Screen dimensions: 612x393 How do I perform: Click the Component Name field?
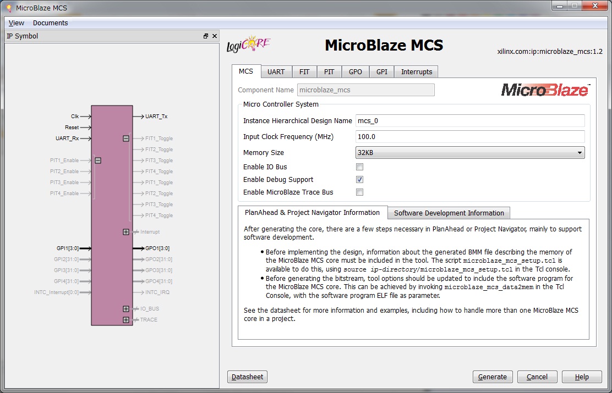click(x=366, y=90)
